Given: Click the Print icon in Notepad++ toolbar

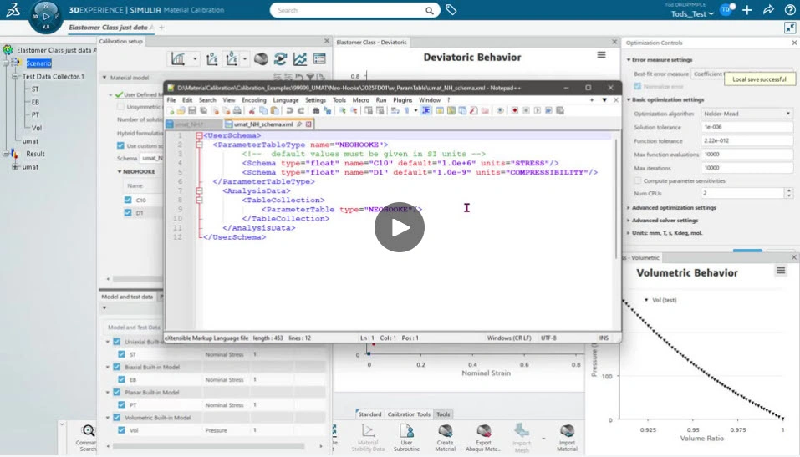Looking at the screenshot, I should click(x=237, y=110).
